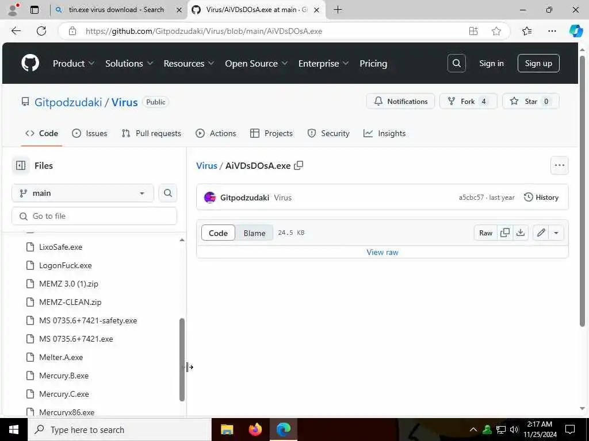The height and width of the screenshot is (441, 589).
Task: Open Edge favorites list icon
Action: tap(527, 31)
